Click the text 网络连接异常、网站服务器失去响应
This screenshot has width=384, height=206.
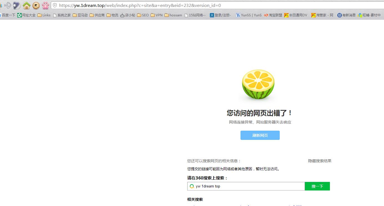(260, 122)
